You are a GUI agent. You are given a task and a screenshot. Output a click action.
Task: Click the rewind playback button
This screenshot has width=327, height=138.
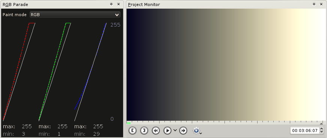156,131
